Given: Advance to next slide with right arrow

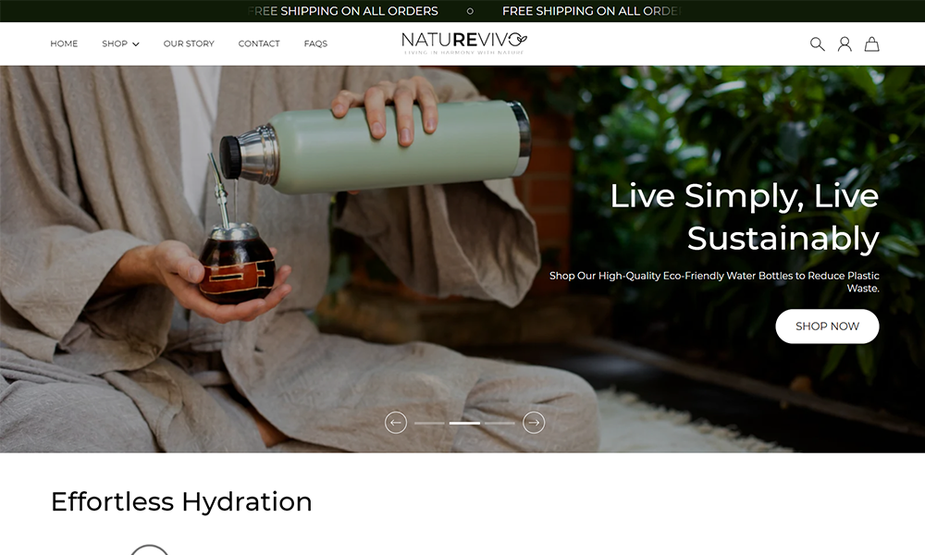Looking at the screenshot, I should (x=534, y=423).
